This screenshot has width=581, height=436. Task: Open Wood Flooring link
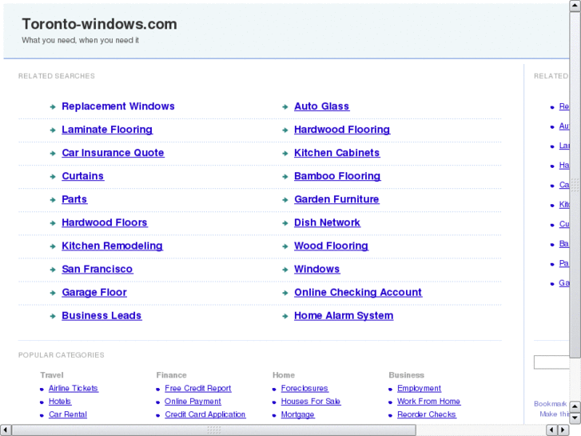[332, 246]
